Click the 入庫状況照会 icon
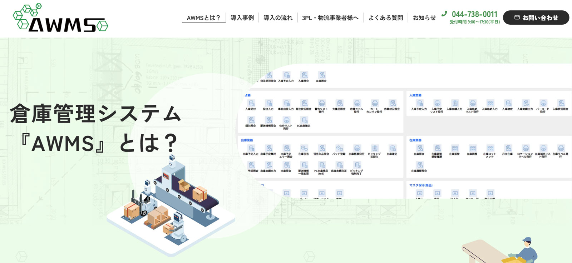Image resolution: width=572 pixels, height=263 pixels. [561, 103]
